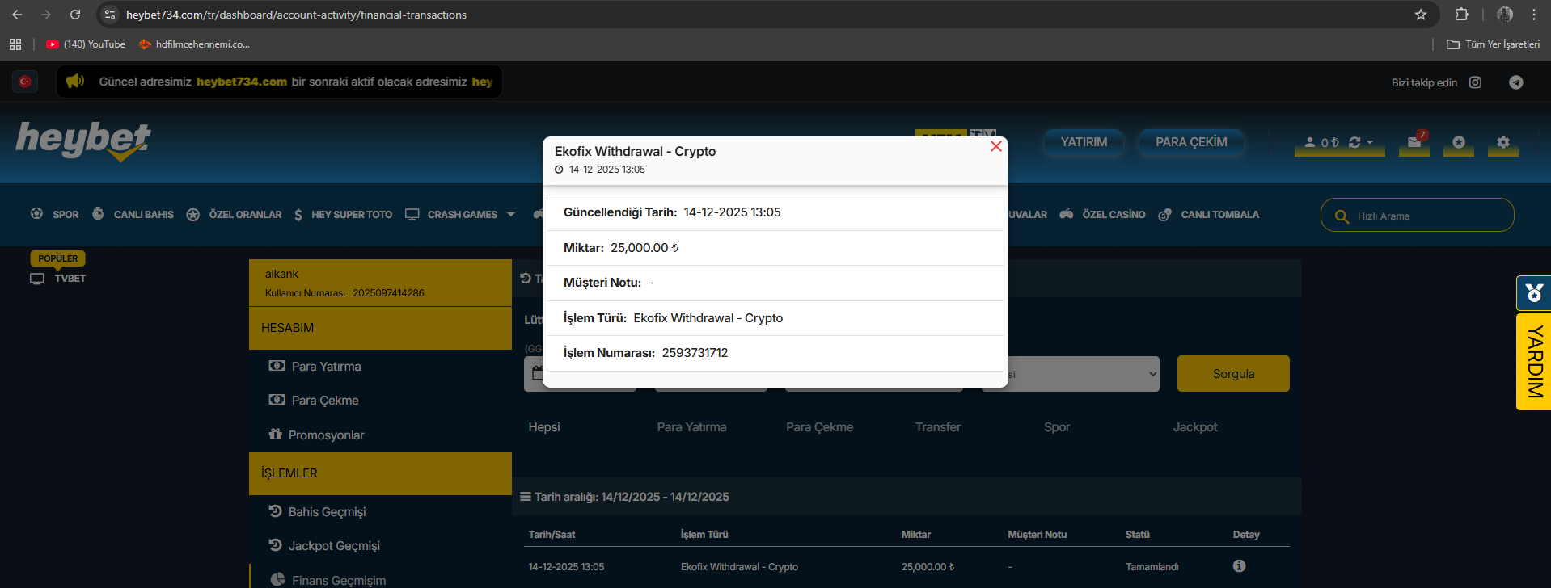The width and height of the screenshot is (1551, 588).
Task: Open Chrome three-dot menu
Action: click(1534, 15)
